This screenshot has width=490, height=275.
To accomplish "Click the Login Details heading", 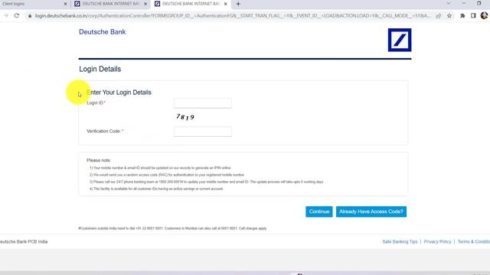I will point(100,69).
